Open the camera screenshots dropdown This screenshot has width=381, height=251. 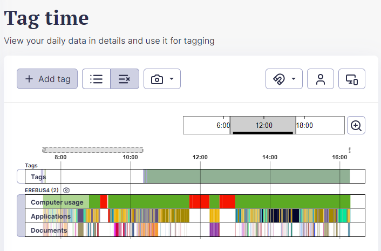point(162,79)
